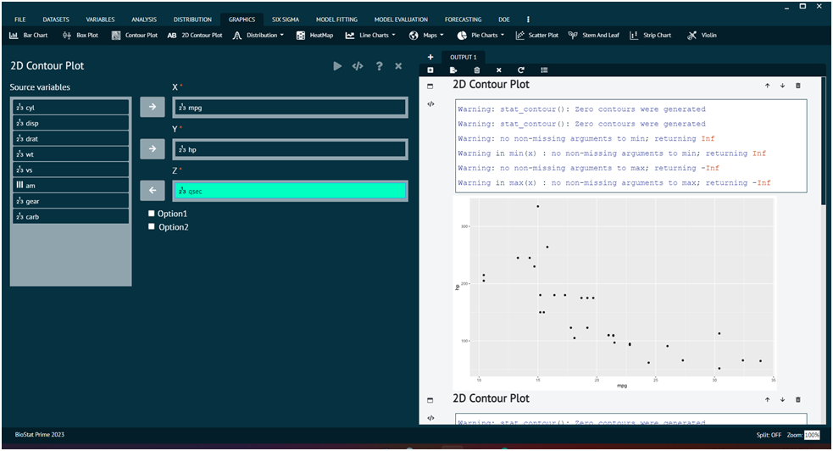Screen dimensions: 833x451
Task: Open the VARIABLES menu
Action: tap(100, 19)
